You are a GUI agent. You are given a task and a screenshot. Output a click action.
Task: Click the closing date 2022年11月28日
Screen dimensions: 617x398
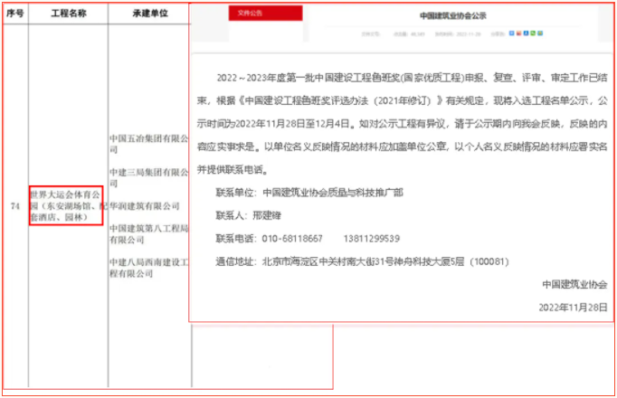pos(573,308)
